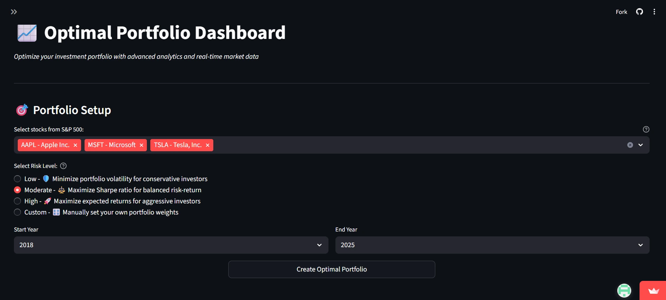Open the GitHub repository icon
This screenshot has height=300, width=666.
[x=640, y=12]
